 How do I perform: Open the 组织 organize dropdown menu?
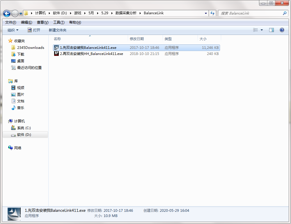pos(13,30)
